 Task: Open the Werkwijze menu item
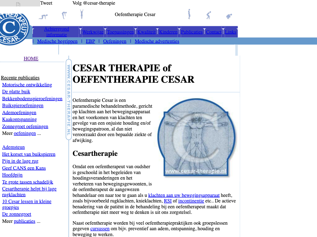click(93, 32)
